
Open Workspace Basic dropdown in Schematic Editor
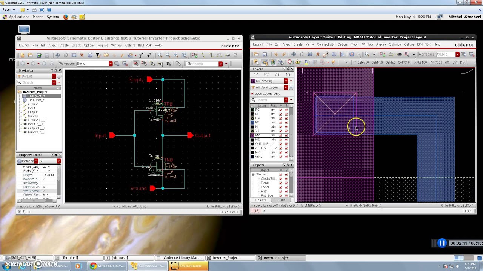tap(111, 64)
